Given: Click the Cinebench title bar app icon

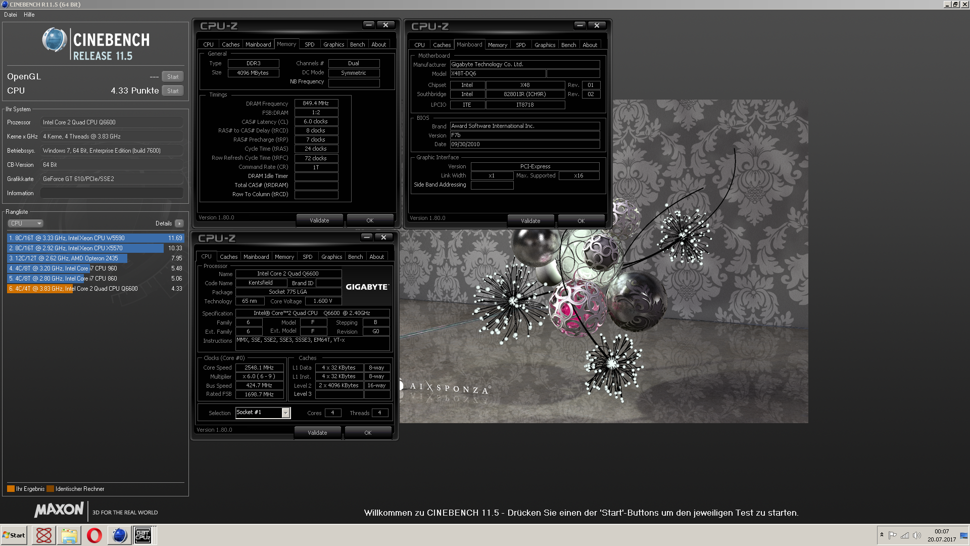Looking at the screenshot, I should point(5,5).
